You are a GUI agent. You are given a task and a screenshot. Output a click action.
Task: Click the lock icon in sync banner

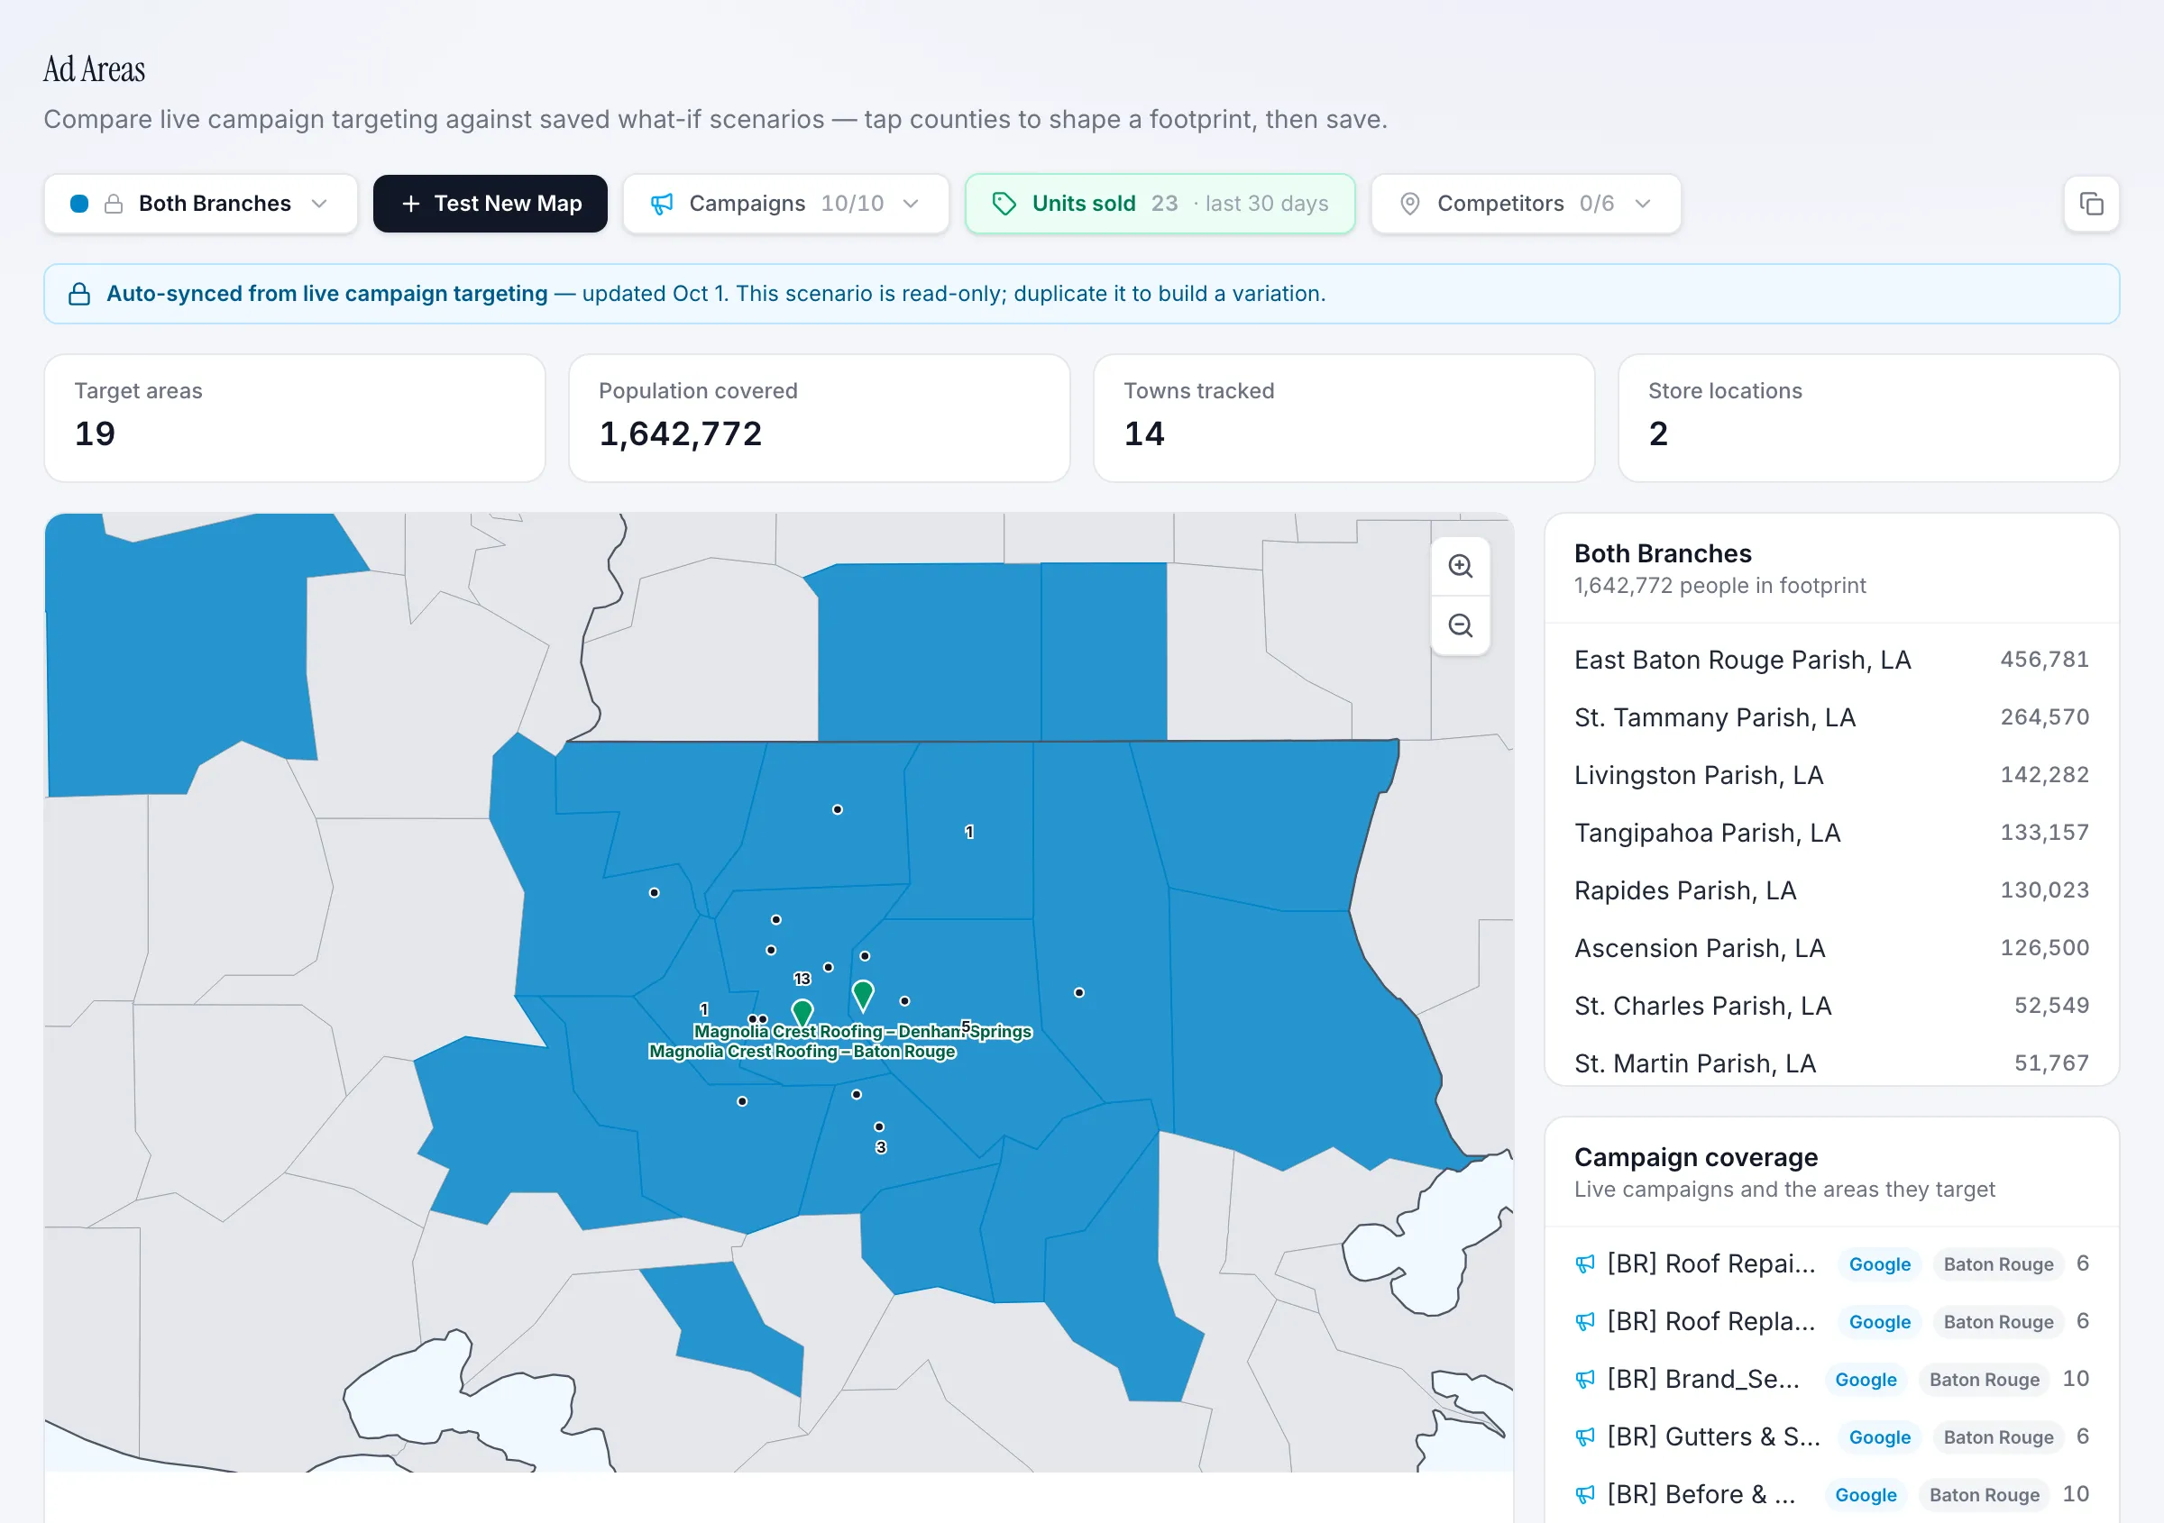[80, 294]
